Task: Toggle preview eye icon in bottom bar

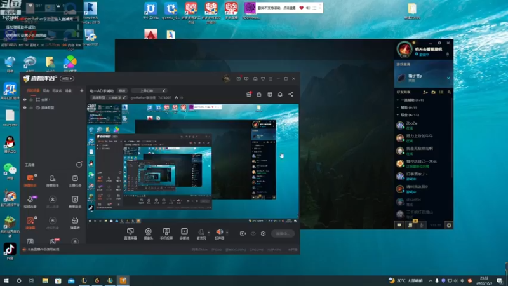Action: point(253,233)
